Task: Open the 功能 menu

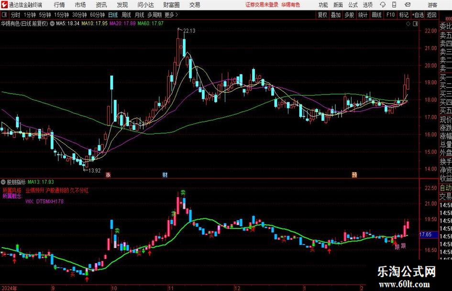Action: tap(323, 5)
